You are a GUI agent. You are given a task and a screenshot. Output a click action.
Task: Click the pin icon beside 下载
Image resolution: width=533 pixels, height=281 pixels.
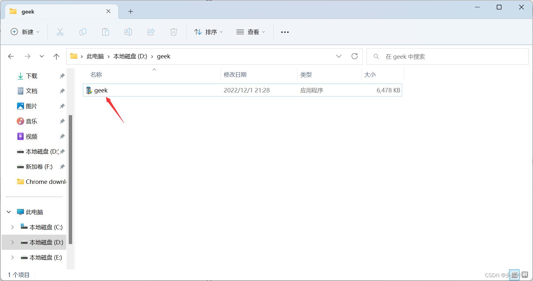click(x=62, y=76)
